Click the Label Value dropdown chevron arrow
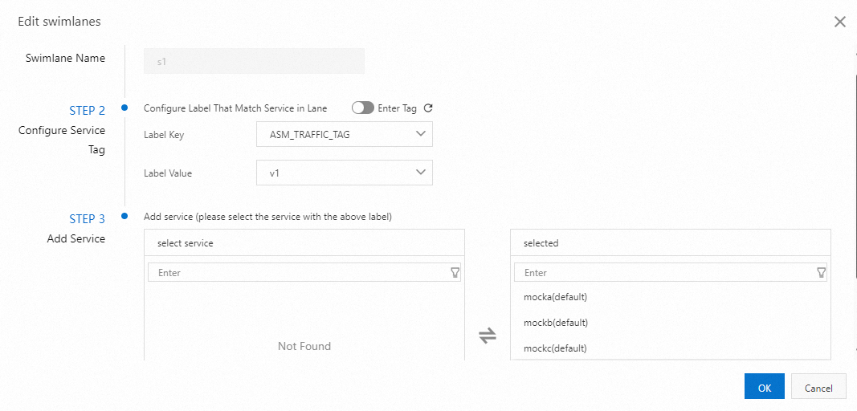The height and width of the screenshot is (411, 857). (421, 172)
